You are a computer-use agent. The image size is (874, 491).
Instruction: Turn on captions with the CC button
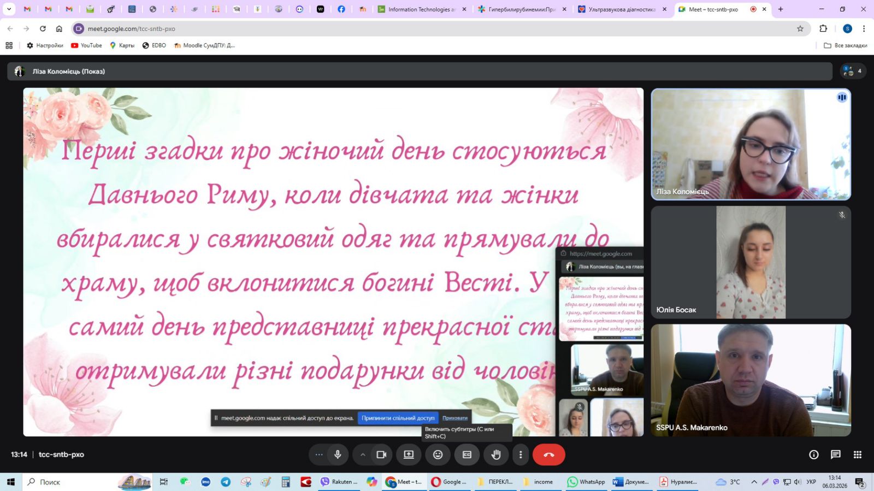point(467,454)
